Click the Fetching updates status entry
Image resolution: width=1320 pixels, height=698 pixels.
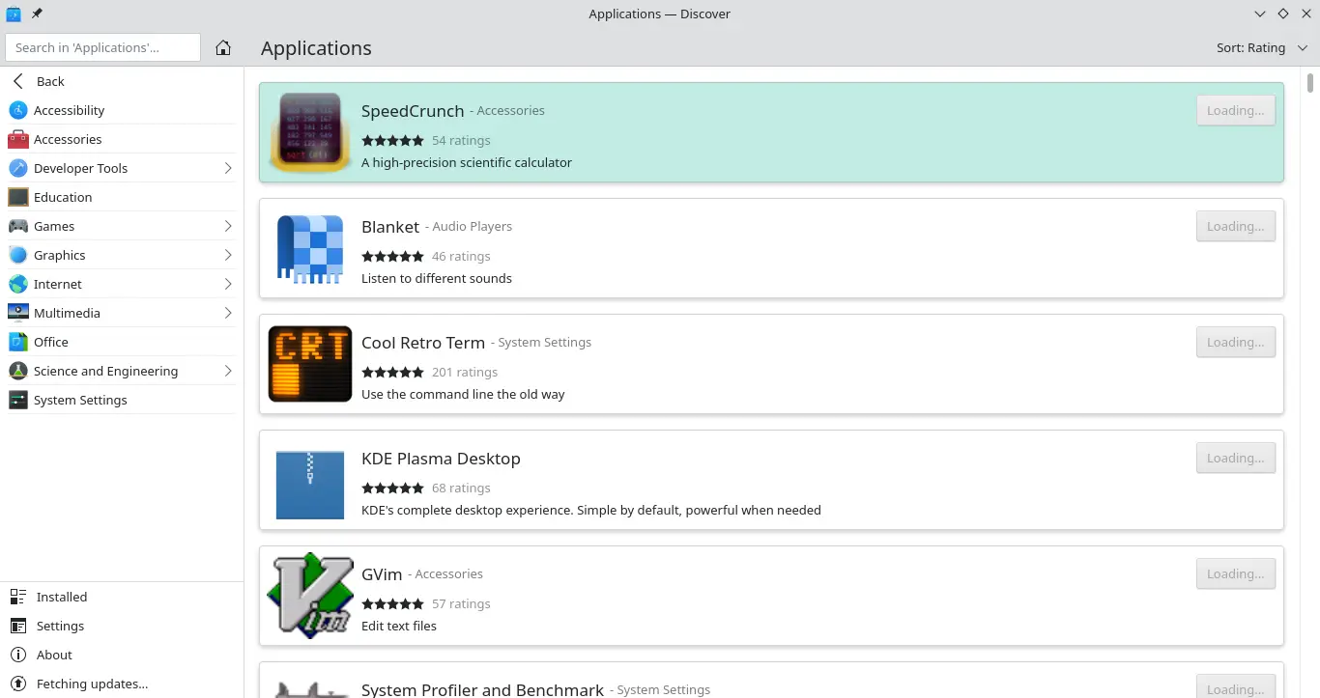tap(122, 684)
